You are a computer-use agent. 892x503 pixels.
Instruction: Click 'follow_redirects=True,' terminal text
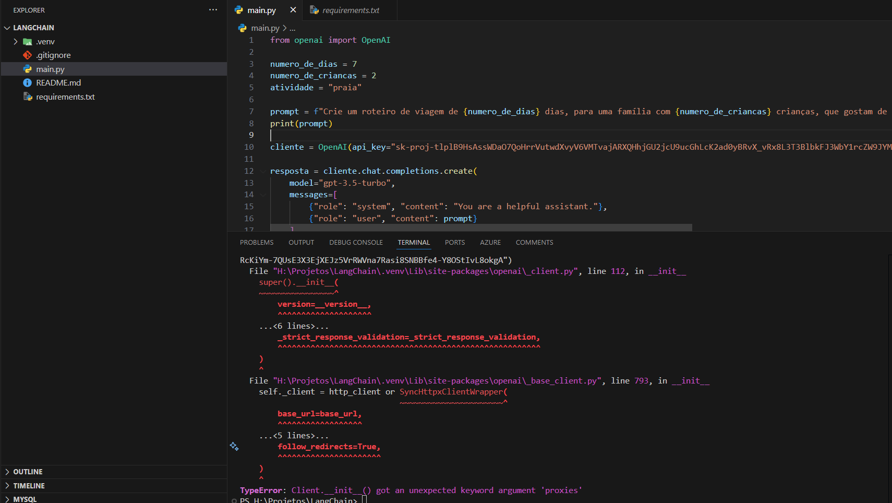(329, 447)
